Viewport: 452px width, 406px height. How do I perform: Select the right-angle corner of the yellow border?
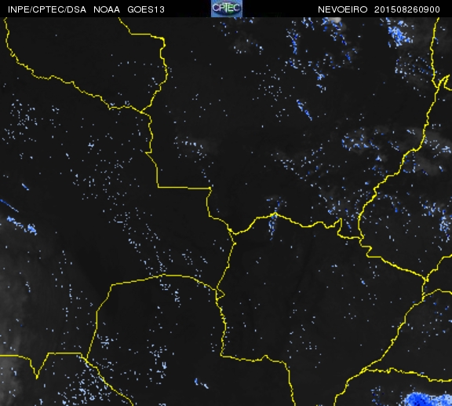[x=159, y=187]
